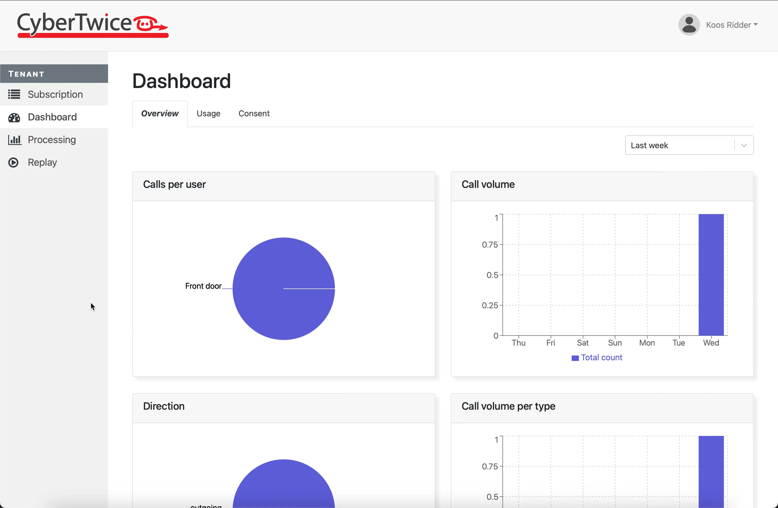Click the Thu axis label in Call volume

518,343
